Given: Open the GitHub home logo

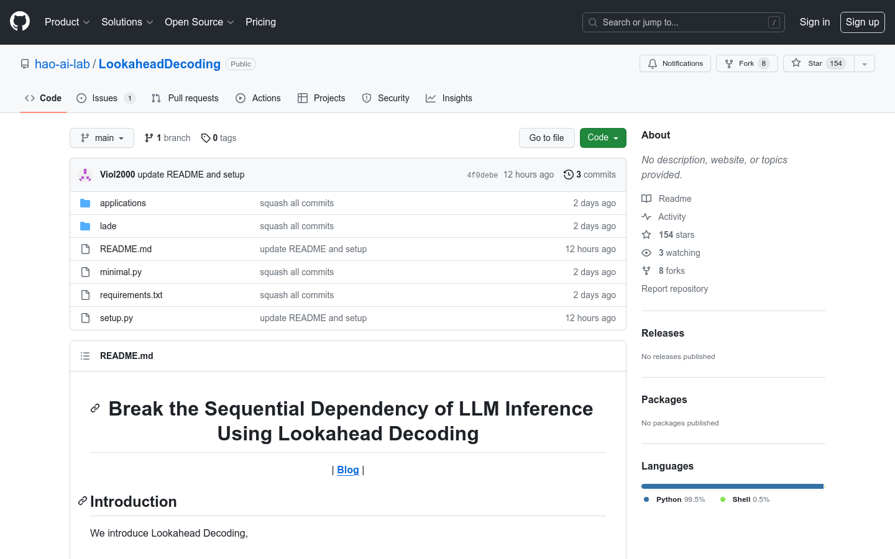Looking at the screenshot, I should (19, 22).
